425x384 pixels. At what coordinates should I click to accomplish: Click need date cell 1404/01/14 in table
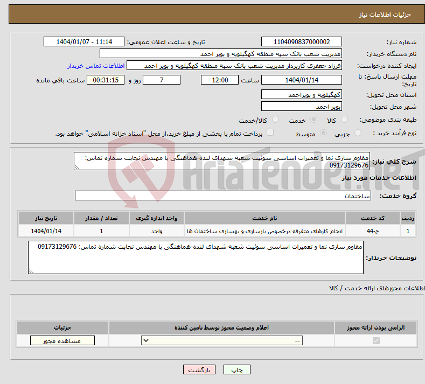46,231
